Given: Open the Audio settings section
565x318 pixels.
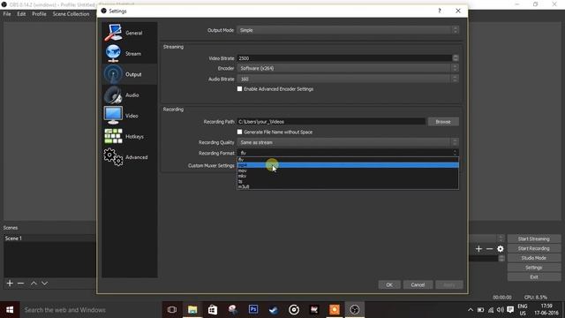Looking at the screenshot, I should click(130, 95).
